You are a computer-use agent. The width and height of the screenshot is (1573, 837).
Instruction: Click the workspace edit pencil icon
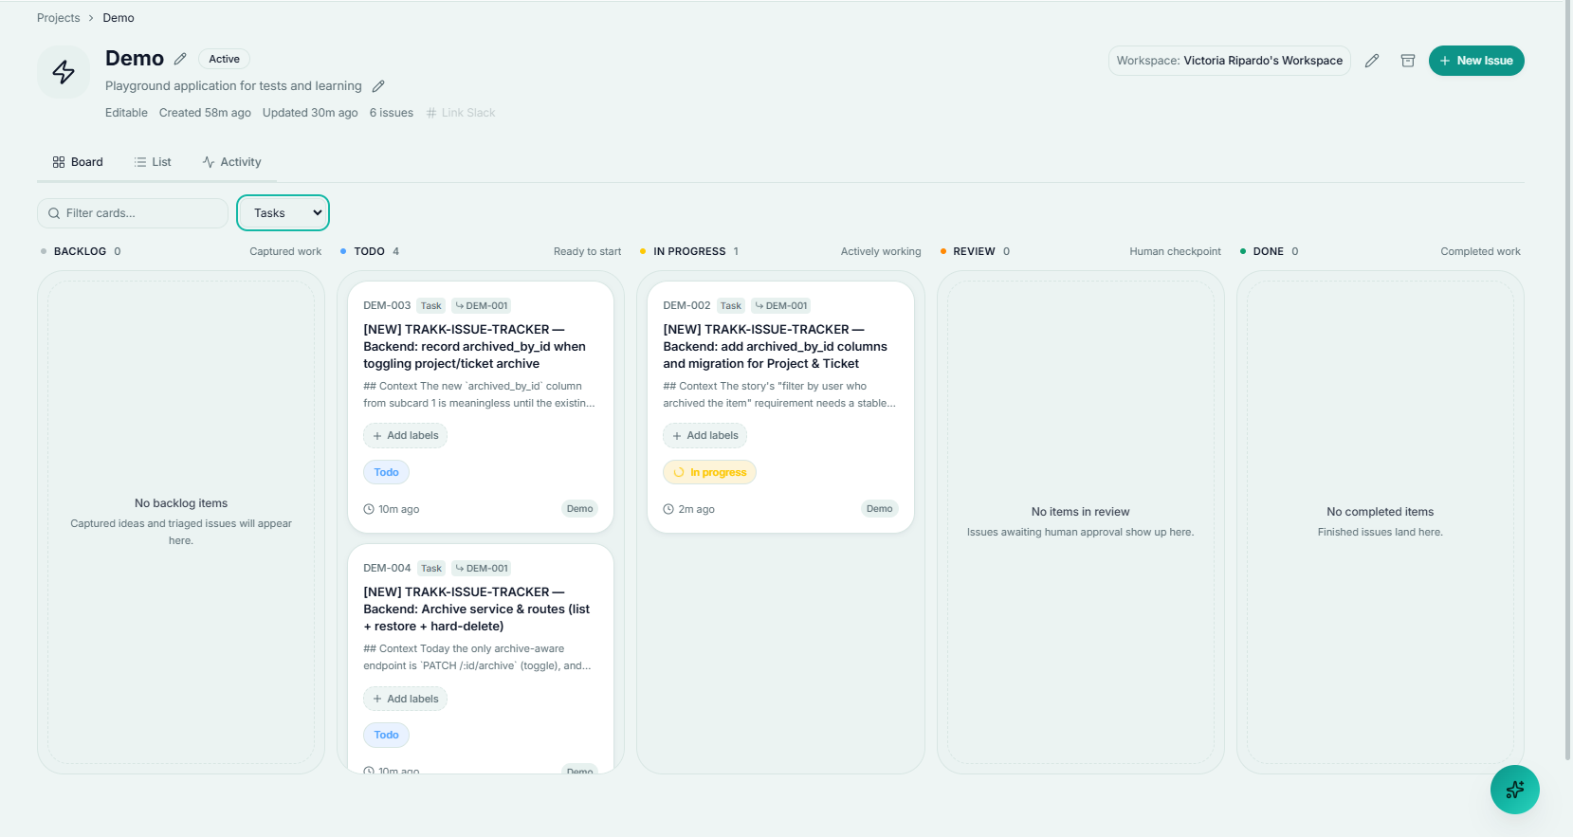coord(1372,61)
